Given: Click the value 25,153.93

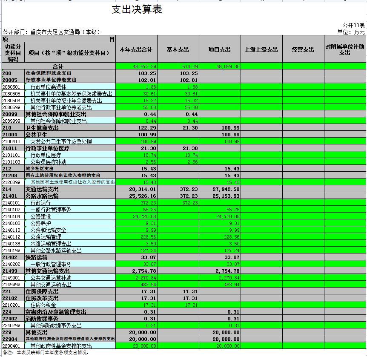Looking at the screenshot, I should (226, 196).
